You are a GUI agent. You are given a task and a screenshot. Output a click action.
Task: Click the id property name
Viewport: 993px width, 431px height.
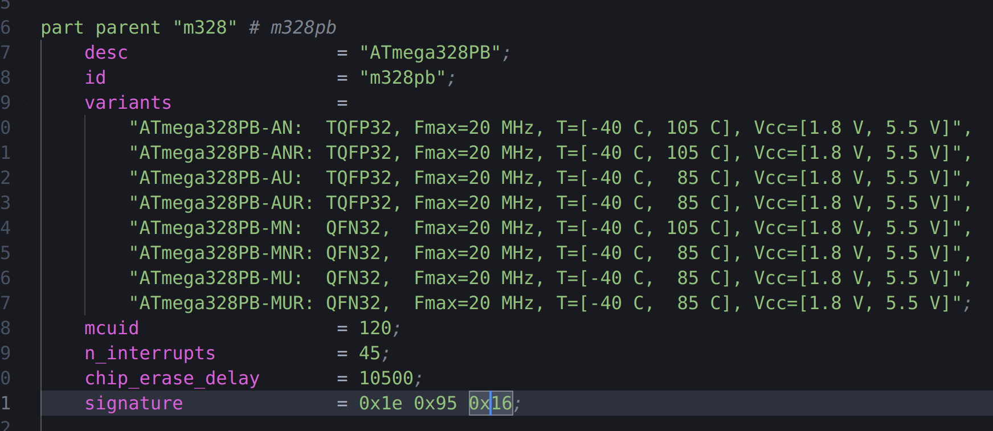pyautogui.click(x=95, y=77)
